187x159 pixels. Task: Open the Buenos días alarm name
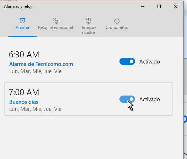point(24,102)
